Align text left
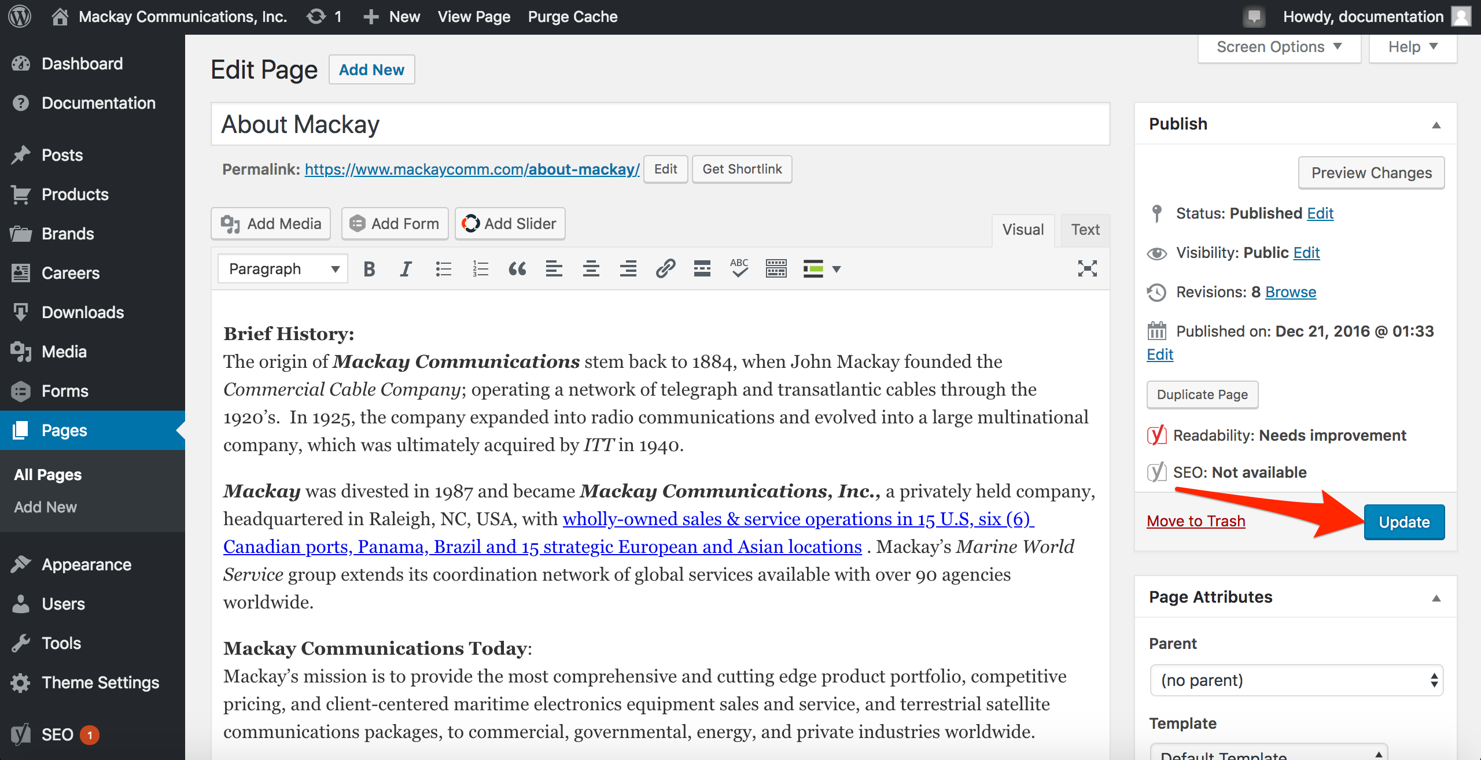The width and height of the screenshot is (1481, 760). click(554, 269)
